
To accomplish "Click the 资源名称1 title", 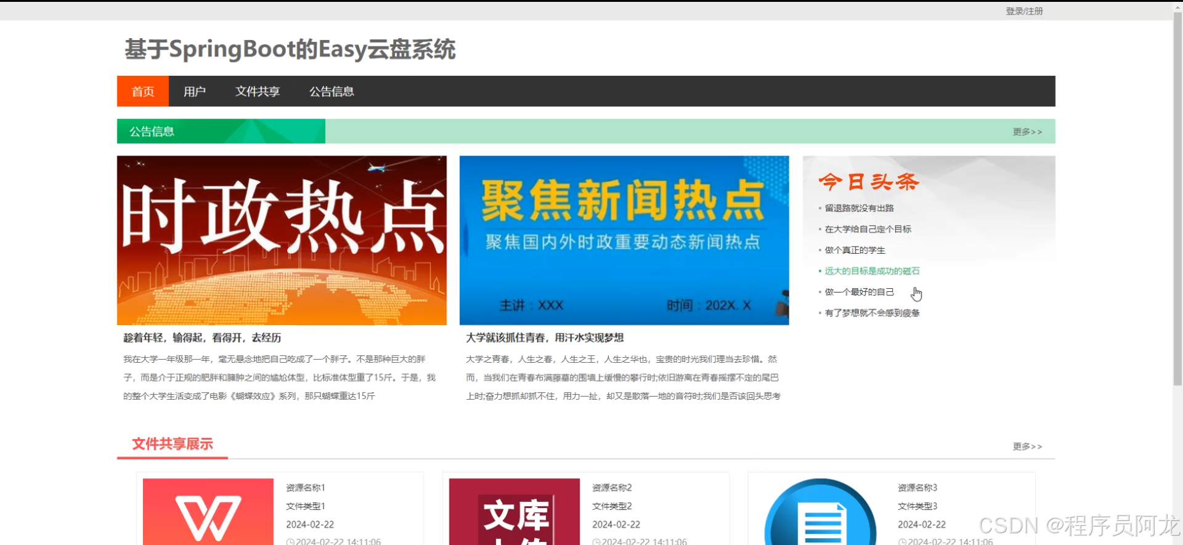I will [306, 488].
